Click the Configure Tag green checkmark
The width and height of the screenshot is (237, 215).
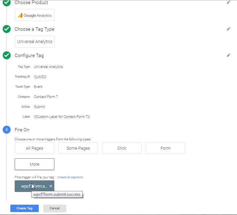(7, 55)
